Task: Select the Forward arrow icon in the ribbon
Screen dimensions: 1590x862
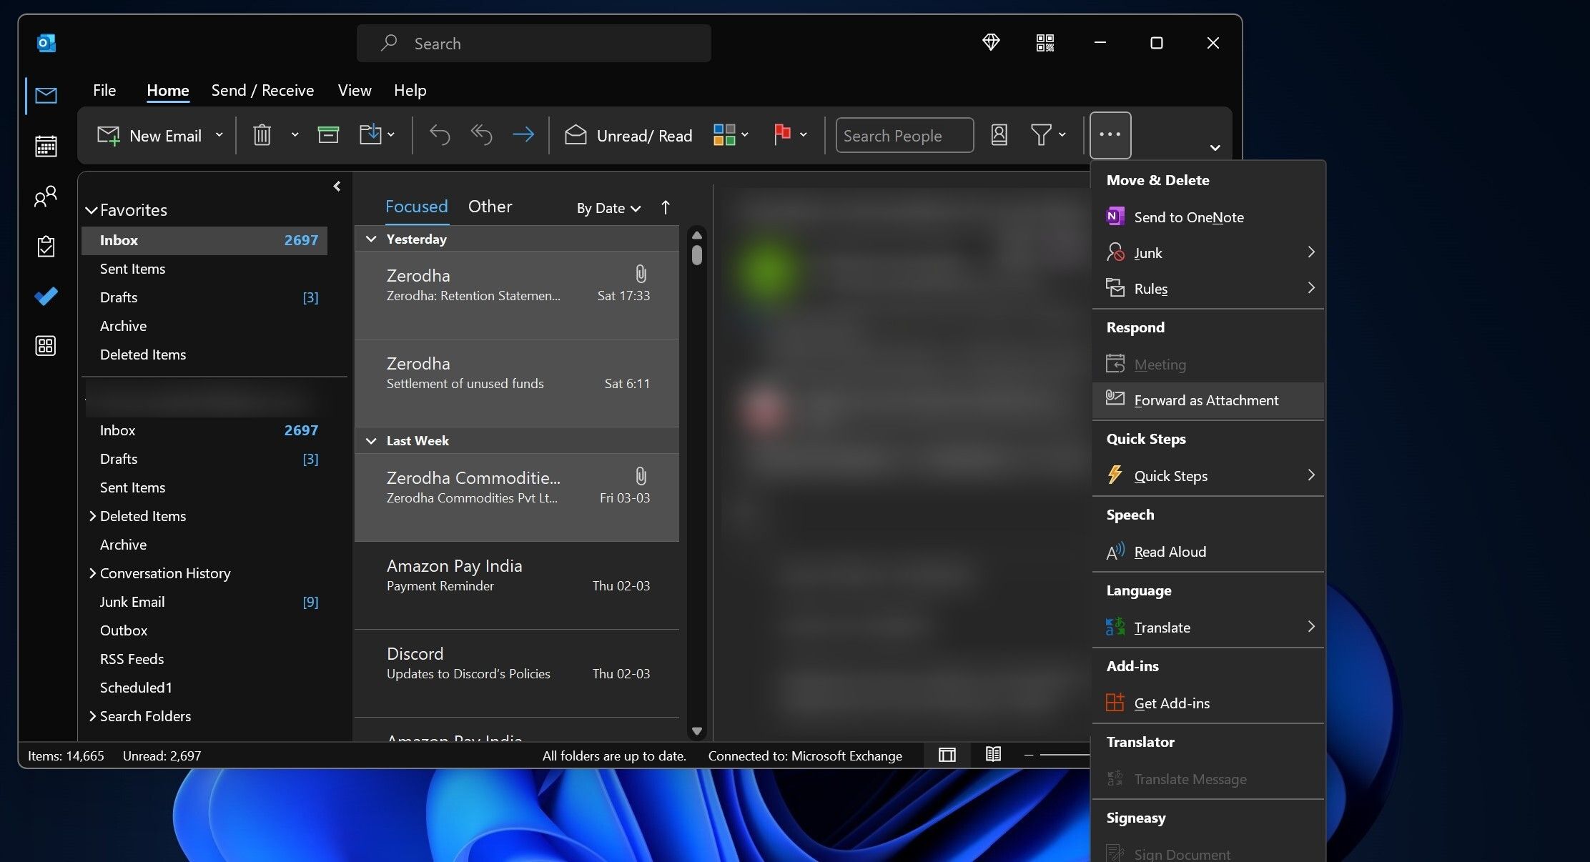Action: pos(523,135)
